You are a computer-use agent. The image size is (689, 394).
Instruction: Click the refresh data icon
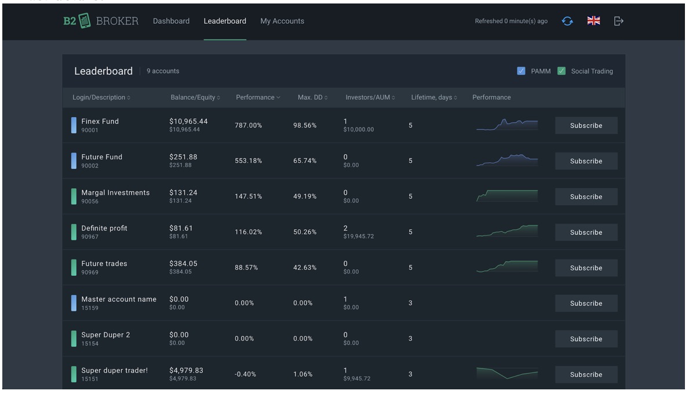567,21
